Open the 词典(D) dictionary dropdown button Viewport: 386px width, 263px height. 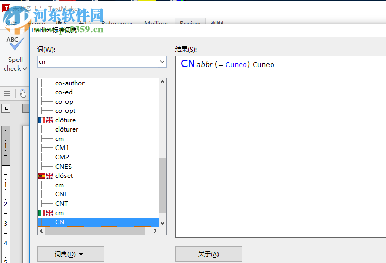point(71,254)
